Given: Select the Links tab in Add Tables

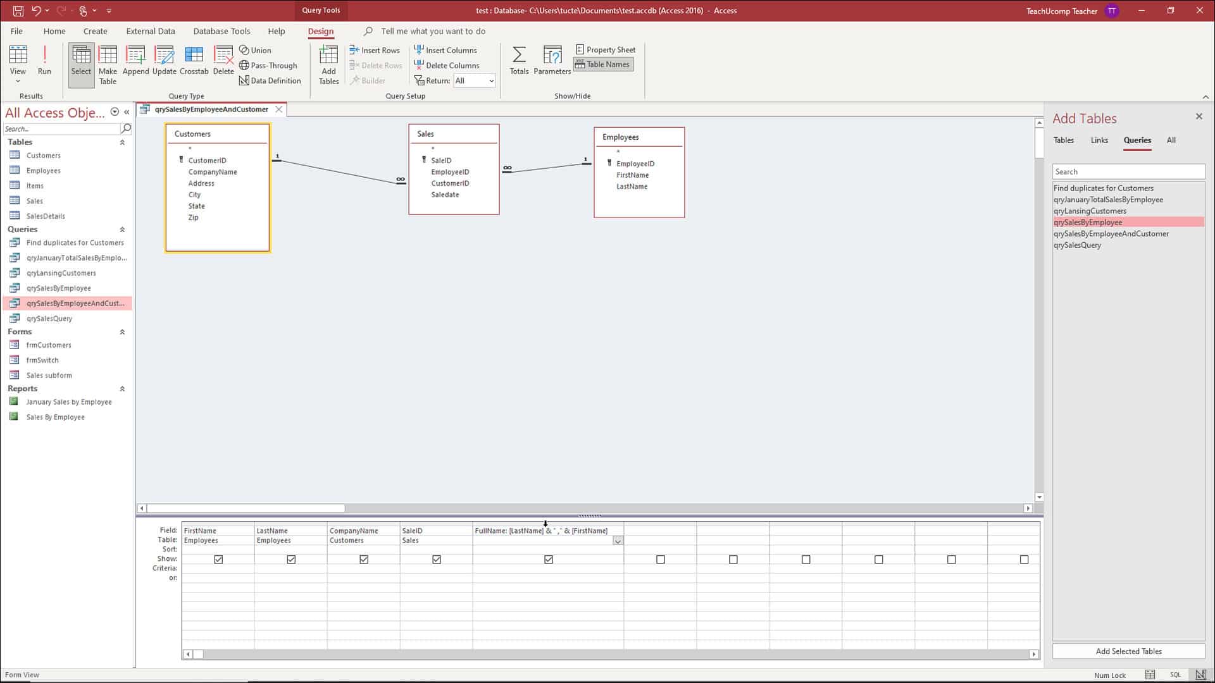Looking at the screenshot, I should click(1099, 140).
